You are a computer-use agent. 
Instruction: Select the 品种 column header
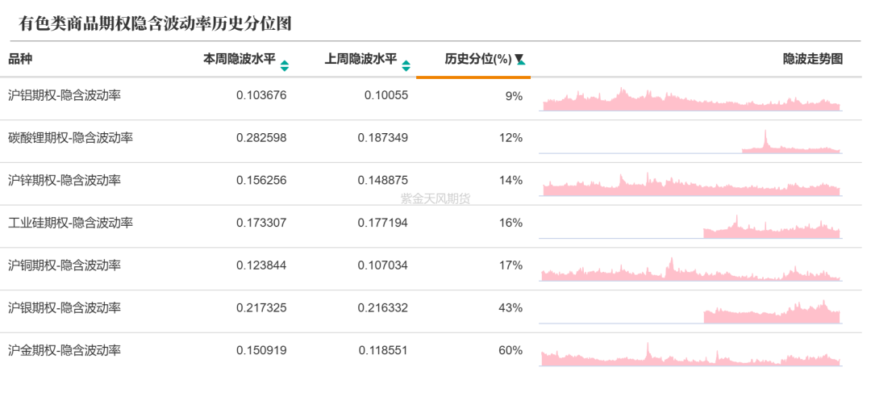[20, 59]
